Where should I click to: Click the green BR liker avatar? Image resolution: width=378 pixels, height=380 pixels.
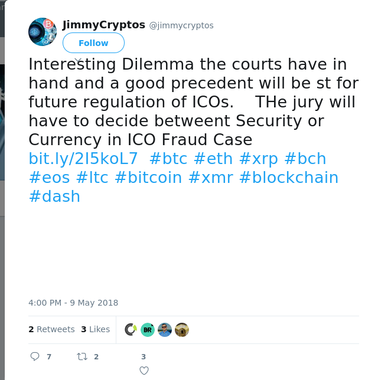pyautogui.click(x=148, y=330)
